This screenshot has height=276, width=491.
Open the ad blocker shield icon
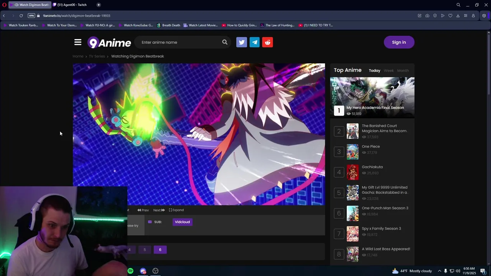tap(435, 16)
